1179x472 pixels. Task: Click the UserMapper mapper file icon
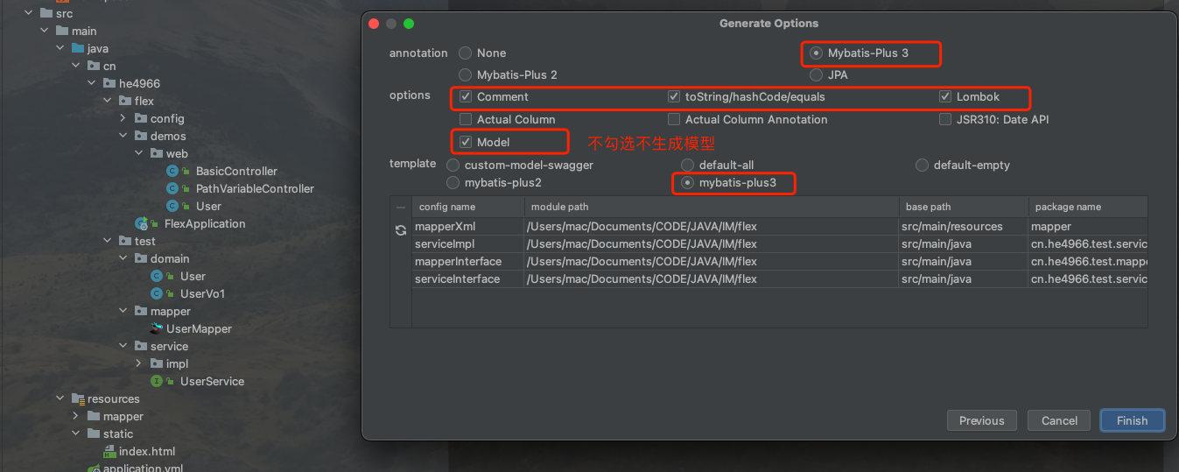156,328
